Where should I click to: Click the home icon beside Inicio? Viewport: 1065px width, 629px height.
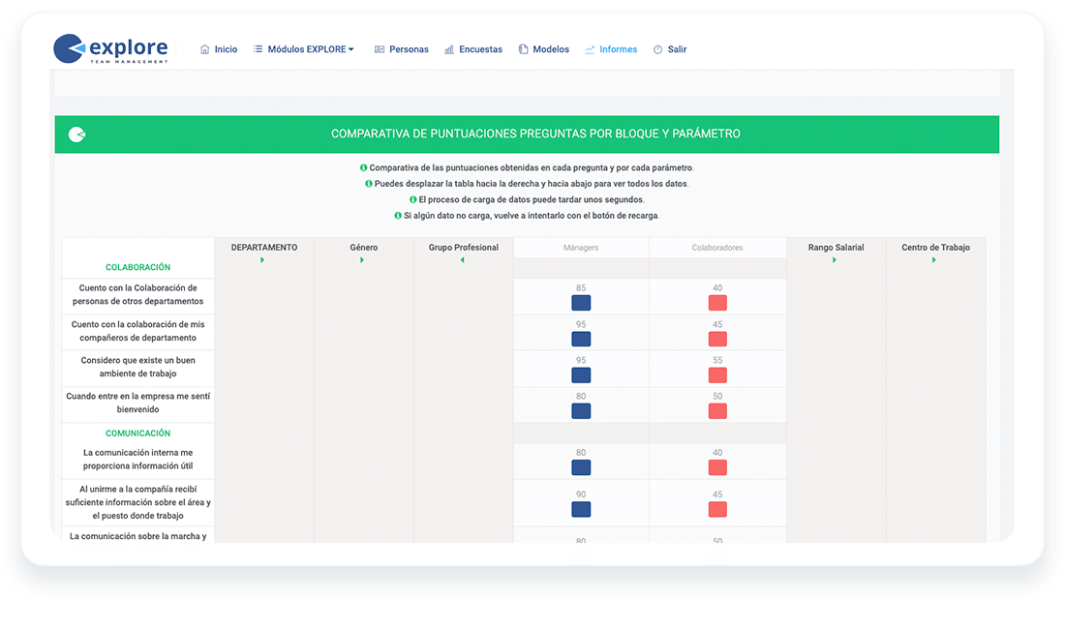tap(204, 49)
